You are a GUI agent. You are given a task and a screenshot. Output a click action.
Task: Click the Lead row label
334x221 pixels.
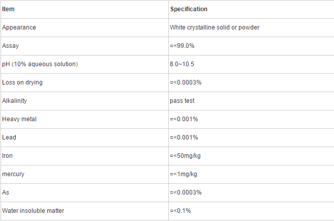click(9, 137)
